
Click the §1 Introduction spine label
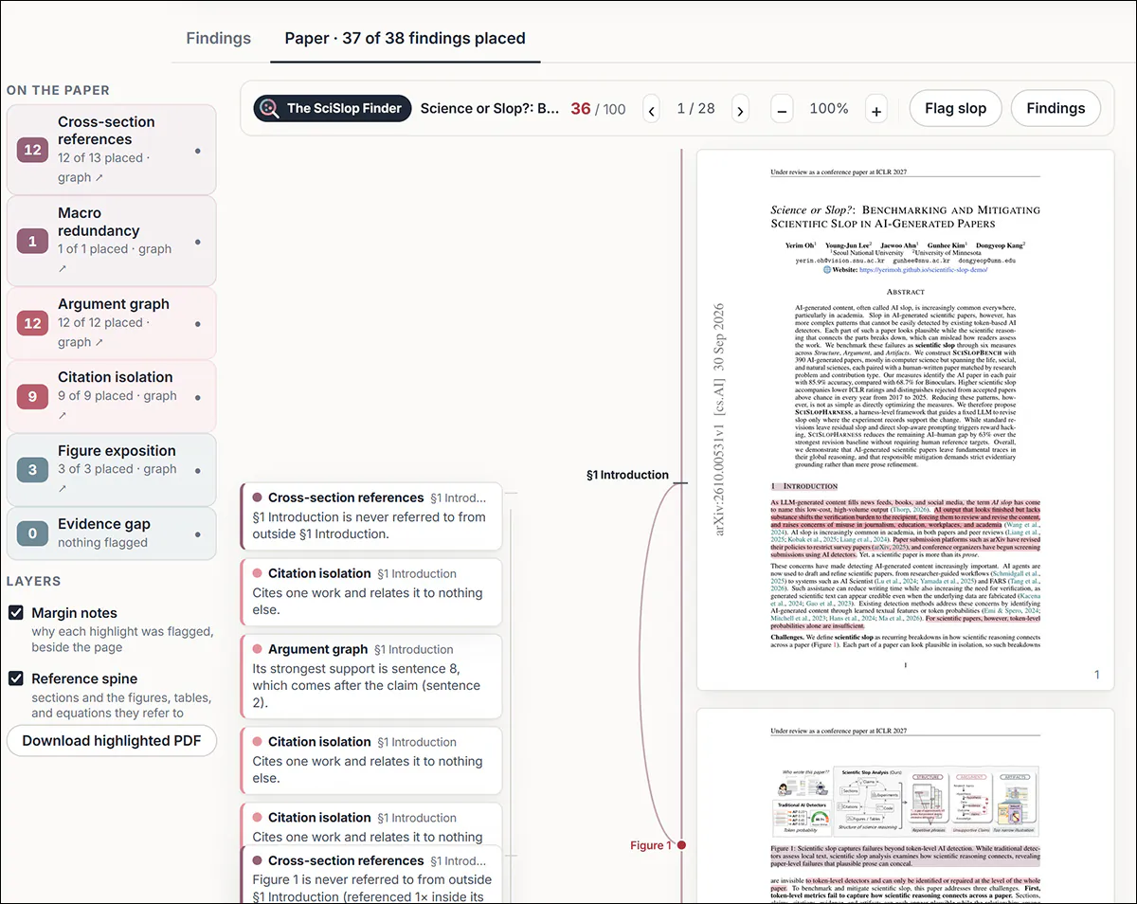pos(627,475)
